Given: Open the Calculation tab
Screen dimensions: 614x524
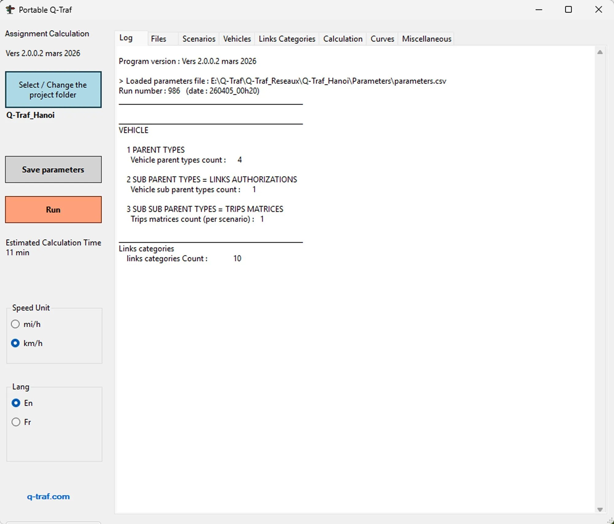Looking at the screenshot, I should tap(343, 39).
